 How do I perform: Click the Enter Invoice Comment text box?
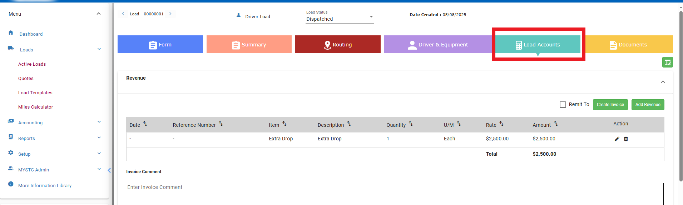tap(395, 194)
